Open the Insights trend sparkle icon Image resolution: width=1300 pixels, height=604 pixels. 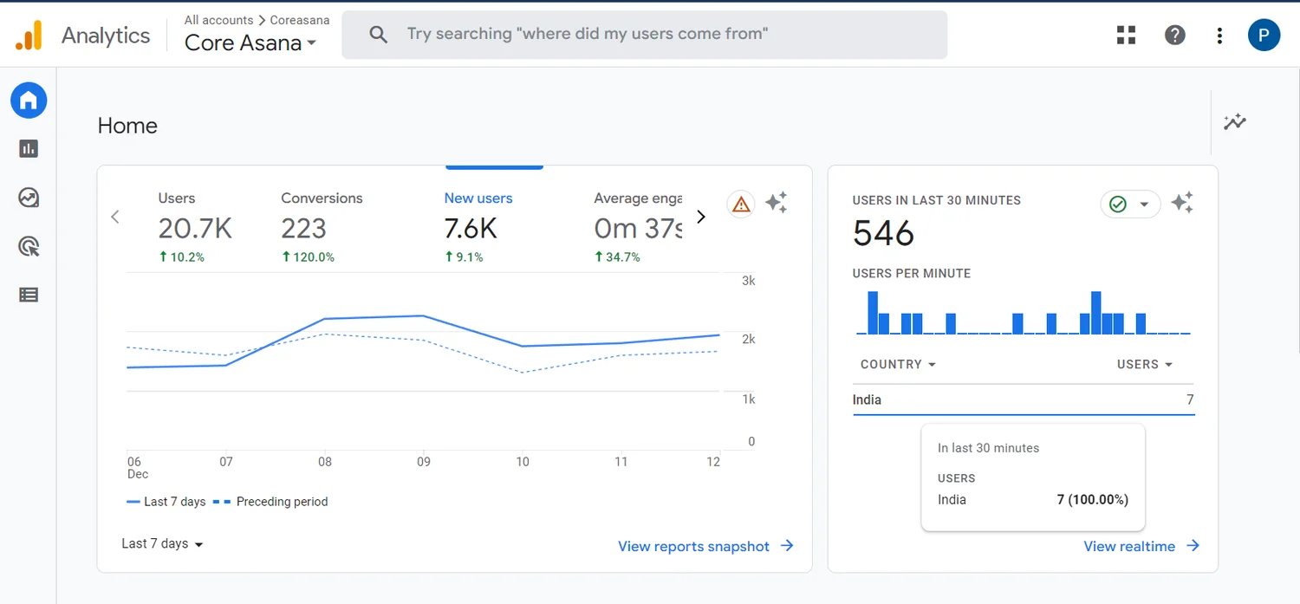click(x=1235, y=122)
